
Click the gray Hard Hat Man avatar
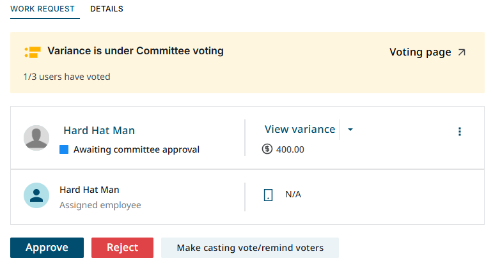36,138
